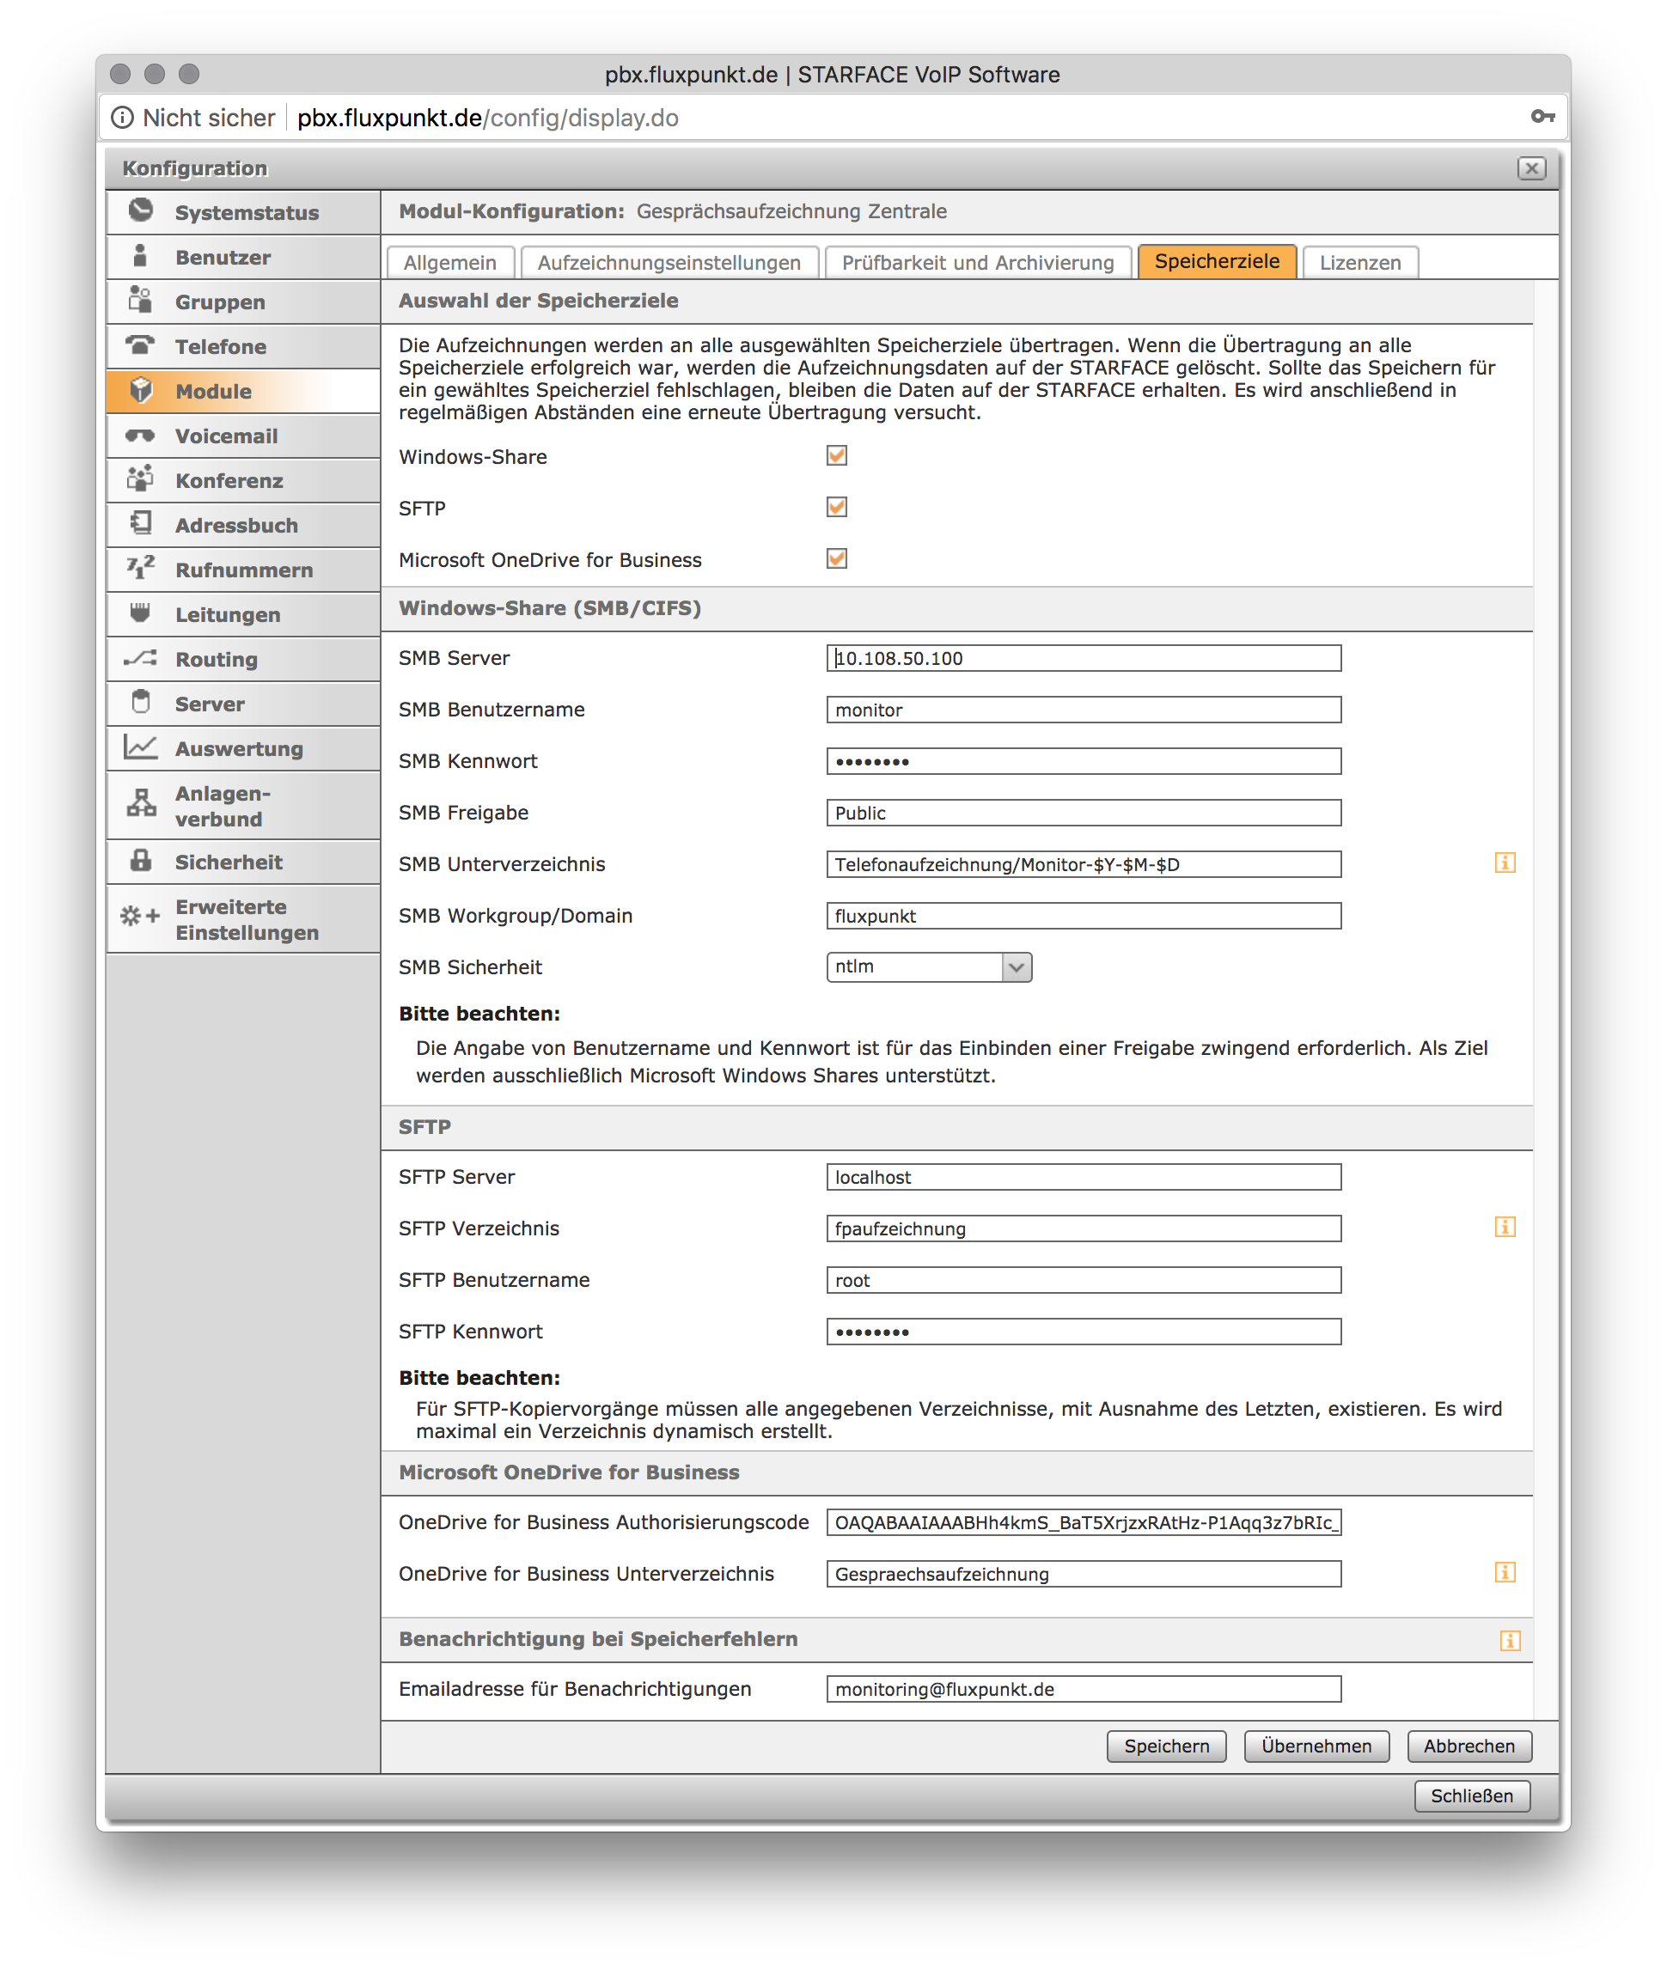1667x1969 pixels.
Task: Click the Anlagenverbund network icon
Action: pyautogui.click(x=141, y=804)
